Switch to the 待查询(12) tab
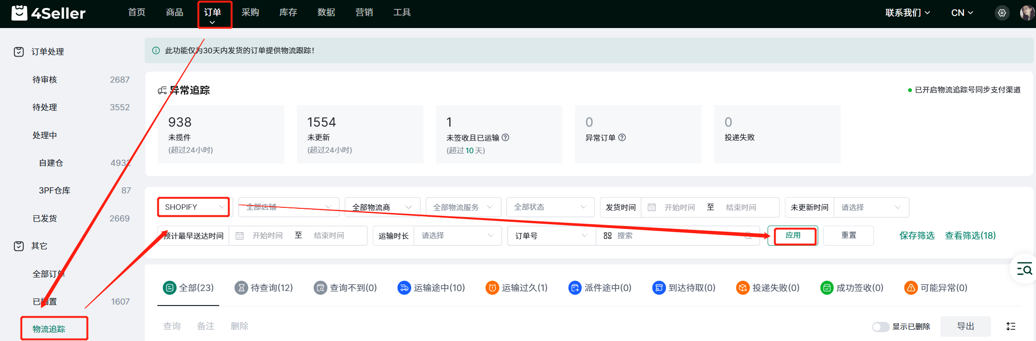Viewport: 1036px width, 341px height. click(x=264, y=288)
